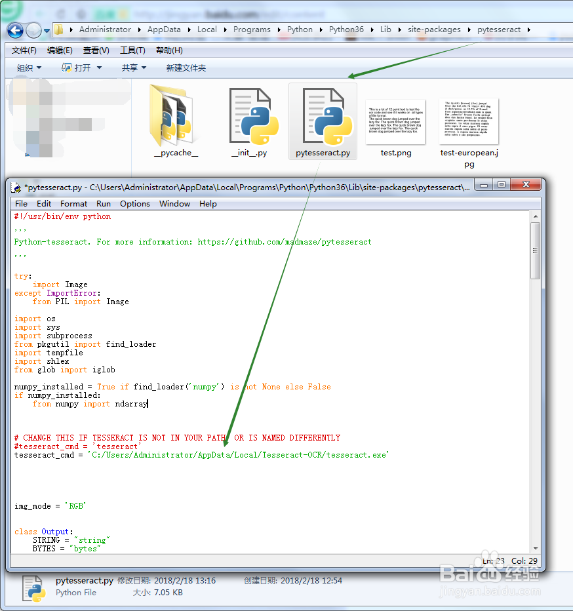Screen dimensions: 573x611
Task: Click the Python file icon in details pane
Action: 34,589
